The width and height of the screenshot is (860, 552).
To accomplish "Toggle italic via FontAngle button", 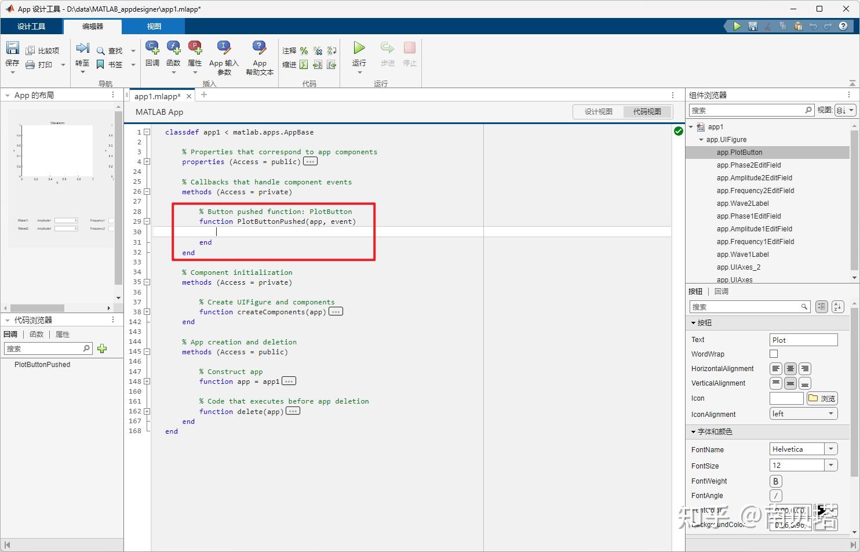I will [x=775, y=495].
